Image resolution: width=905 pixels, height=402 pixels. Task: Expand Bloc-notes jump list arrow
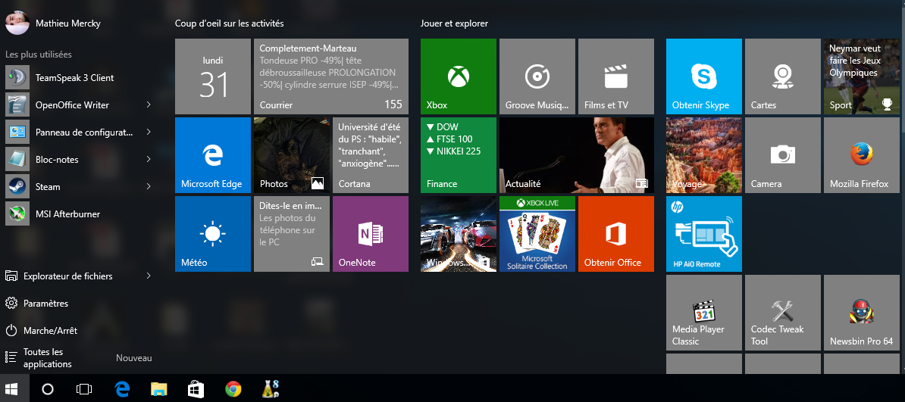pos(149,159)
